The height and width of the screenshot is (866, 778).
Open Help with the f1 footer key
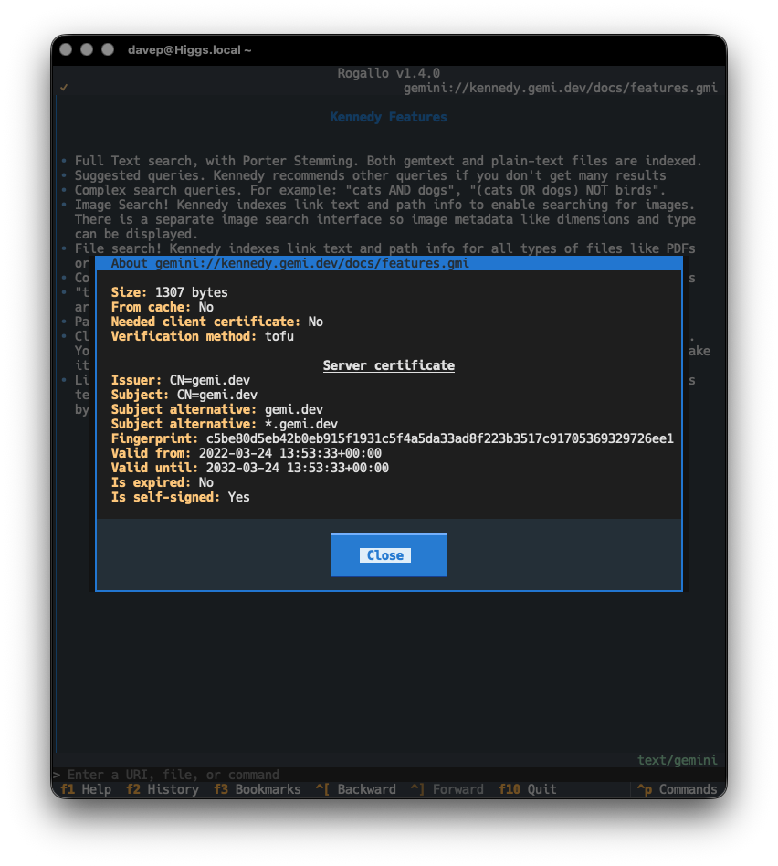86,789
